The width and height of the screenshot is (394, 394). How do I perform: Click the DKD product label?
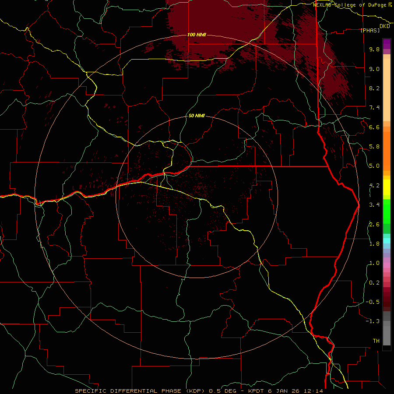point(385,26)
